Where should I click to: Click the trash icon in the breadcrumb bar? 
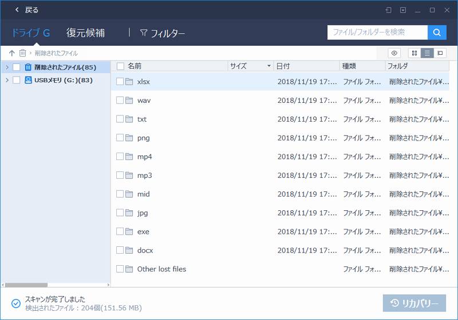[23, 53]
